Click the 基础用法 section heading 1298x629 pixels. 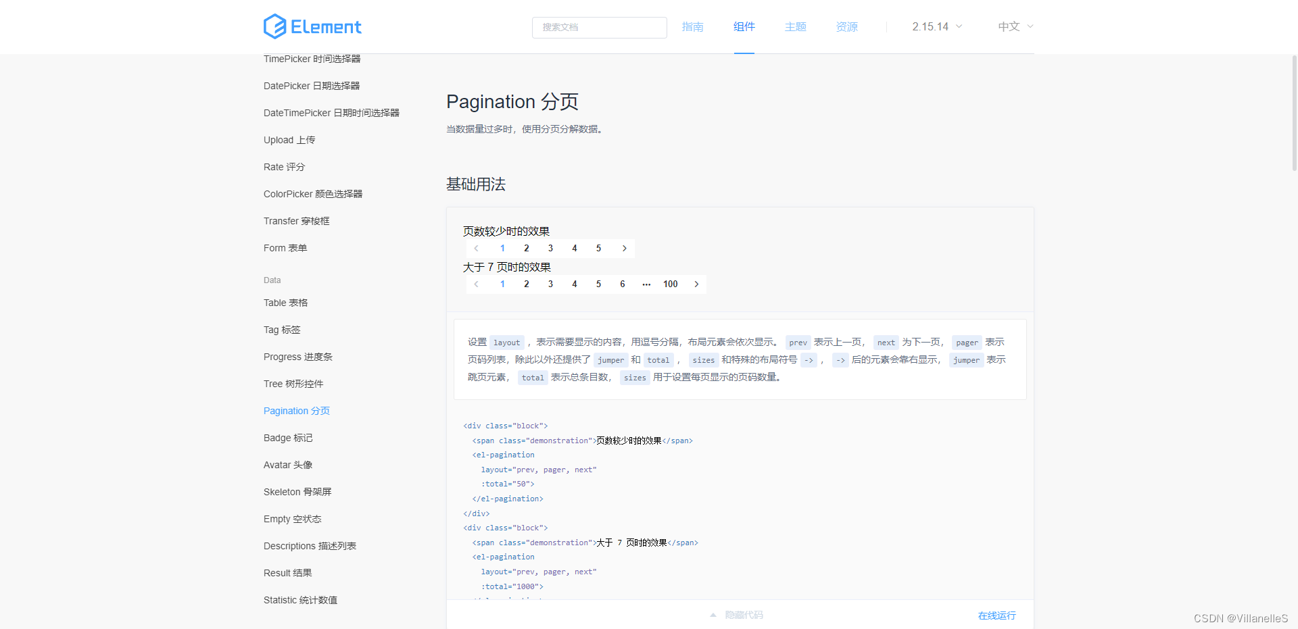(476, 184)
